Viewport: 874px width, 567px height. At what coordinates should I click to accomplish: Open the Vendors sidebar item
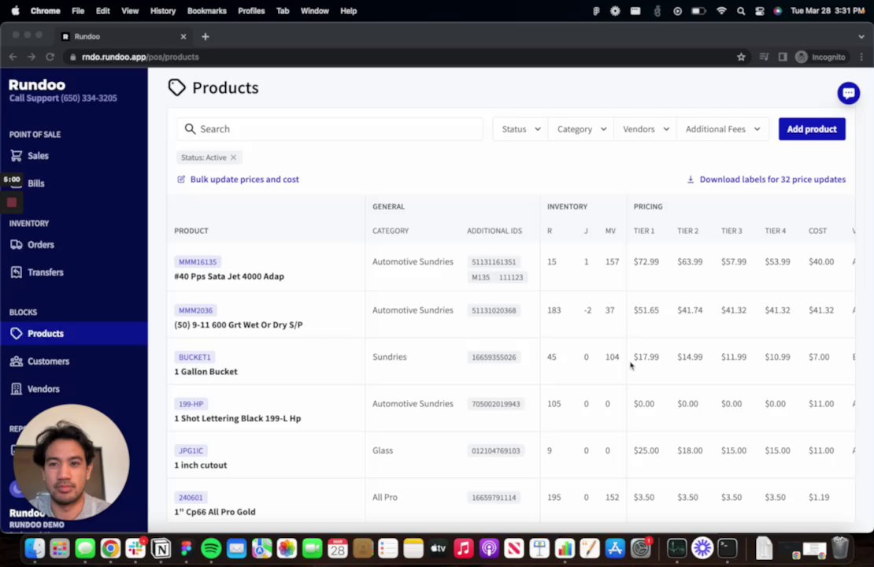click(43, 388)
